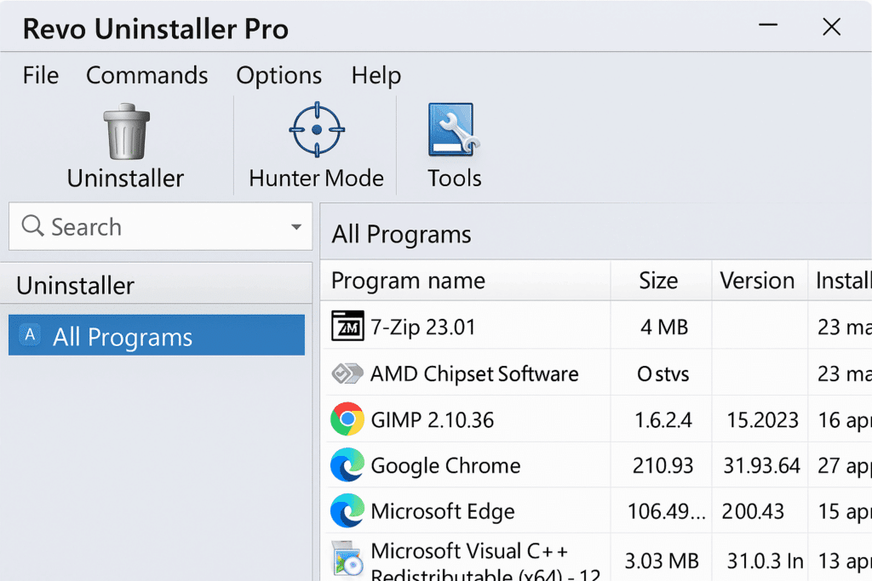Image resolution: width=872 pixels, height=581 pixels.
Task: Click the AMD Chipset Software icon
Action: [347, 373]
